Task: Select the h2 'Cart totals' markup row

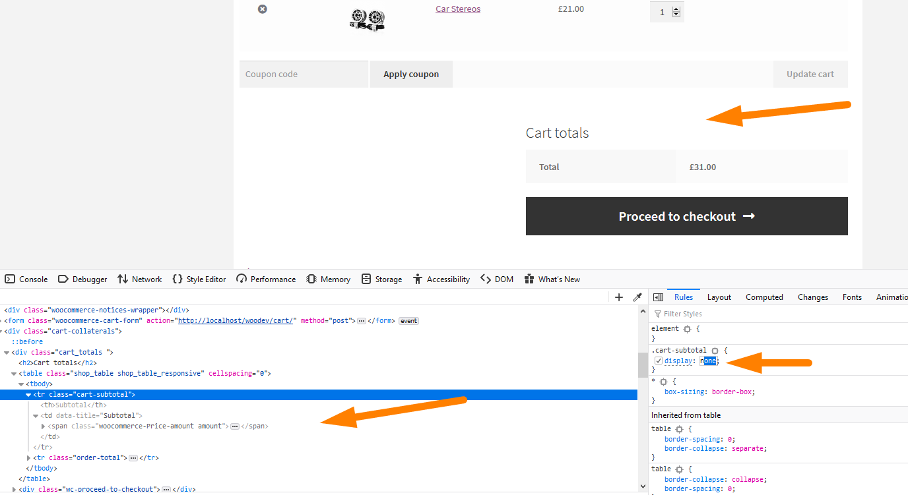Action: tap(58, 363)
